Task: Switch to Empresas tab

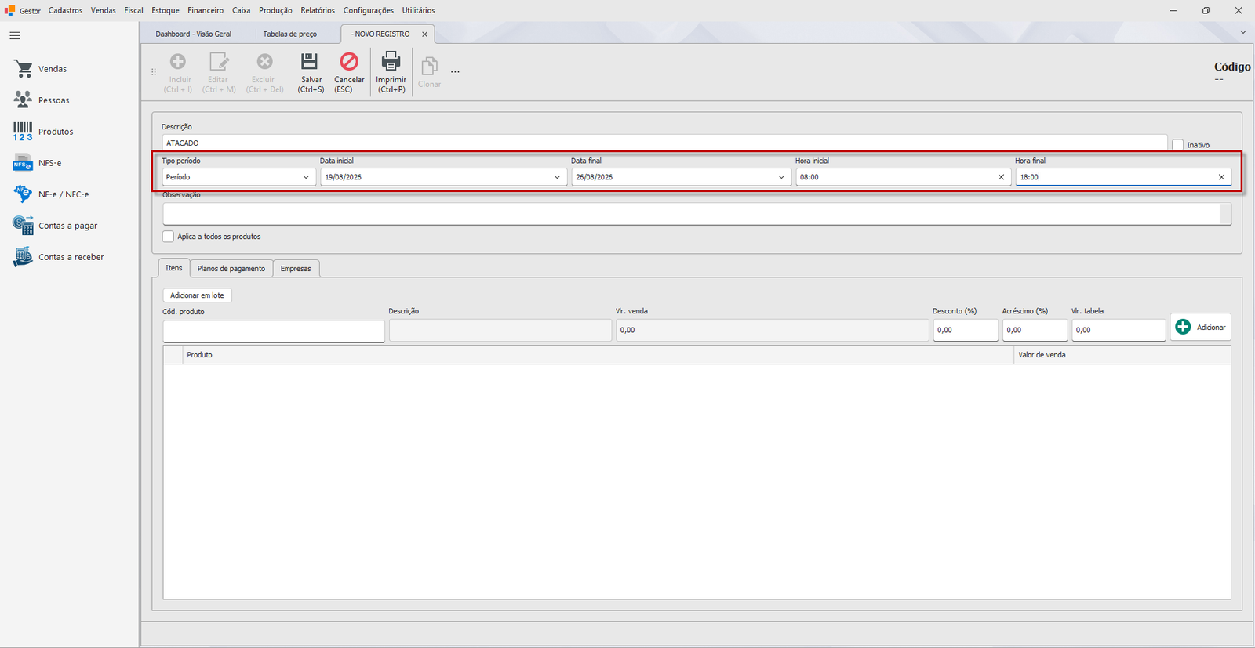Action: (x=296, y=269)
